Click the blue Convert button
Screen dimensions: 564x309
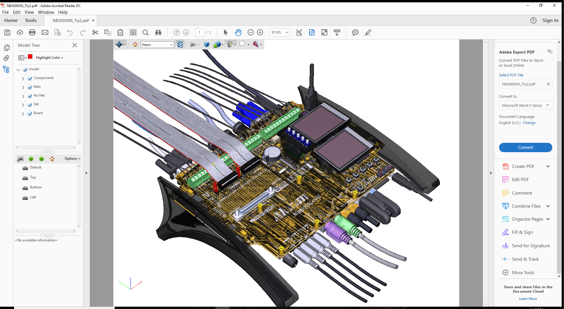click(x=525, y=147)
